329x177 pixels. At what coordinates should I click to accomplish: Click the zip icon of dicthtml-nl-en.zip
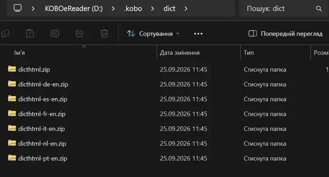tap(12, 143)
